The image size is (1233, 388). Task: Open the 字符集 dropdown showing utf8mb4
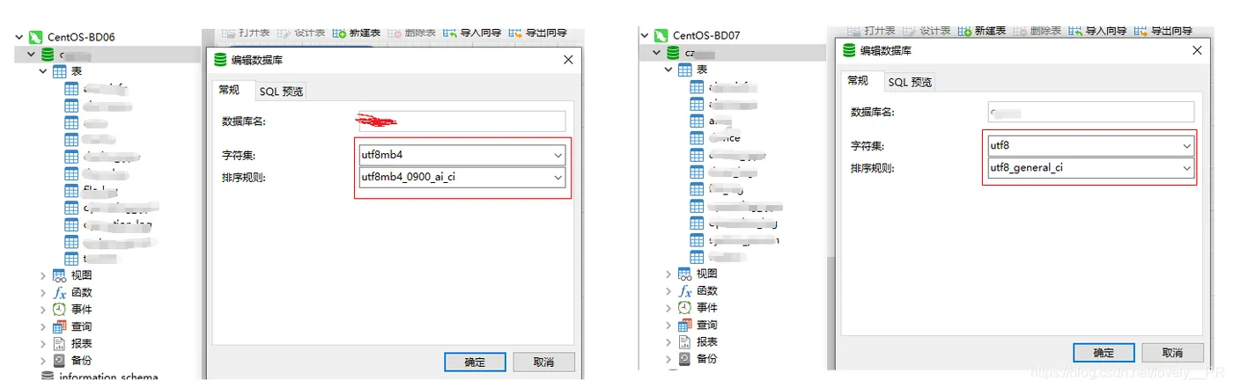coord(461,155)
